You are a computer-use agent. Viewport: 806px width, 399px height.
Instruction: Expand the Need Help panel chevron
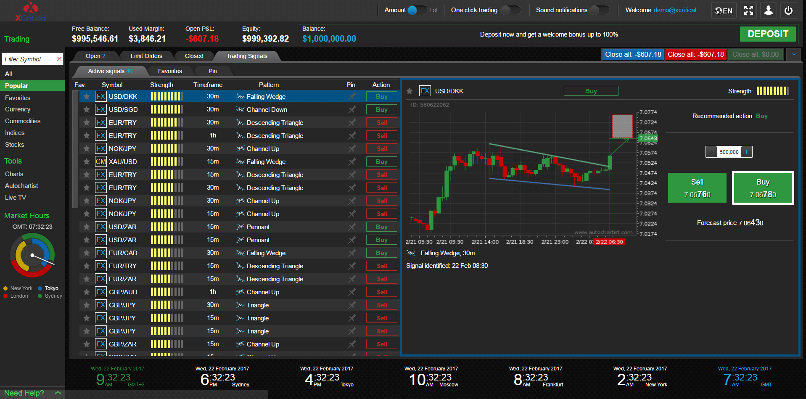[58, 393]
